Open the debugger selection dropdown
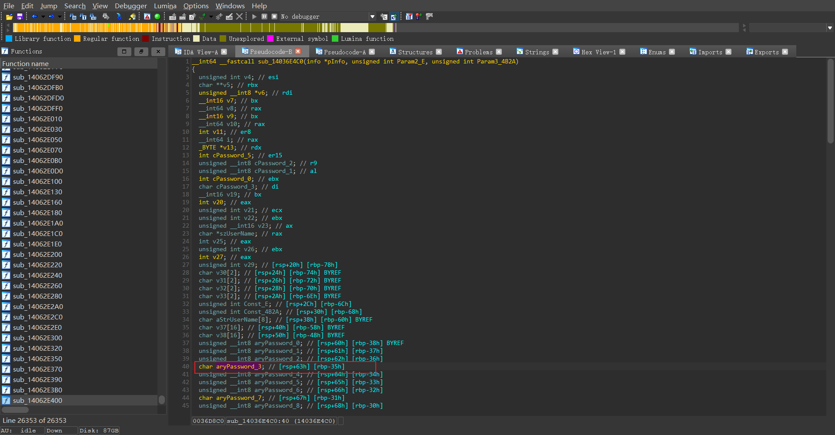835x435 pixels. [x=372, y=17]
